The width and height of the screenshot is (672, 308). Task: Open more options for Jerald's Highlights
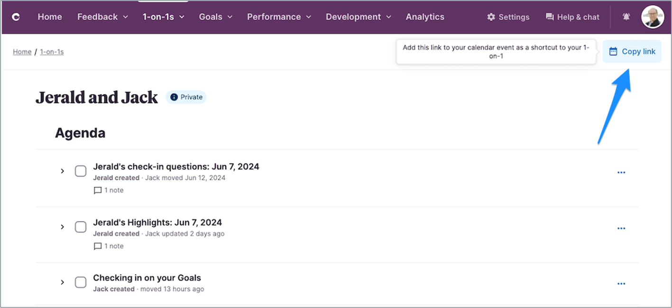point(621,228)
